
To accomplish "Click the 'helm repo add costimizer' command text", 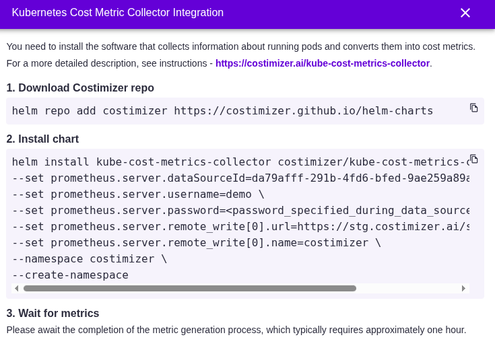I will (x=222, y=111).
